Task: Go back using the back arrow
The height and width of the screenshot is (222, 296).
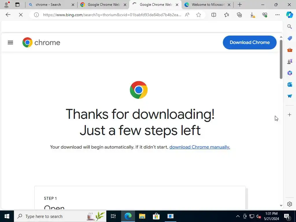Action: pos(8,15)
